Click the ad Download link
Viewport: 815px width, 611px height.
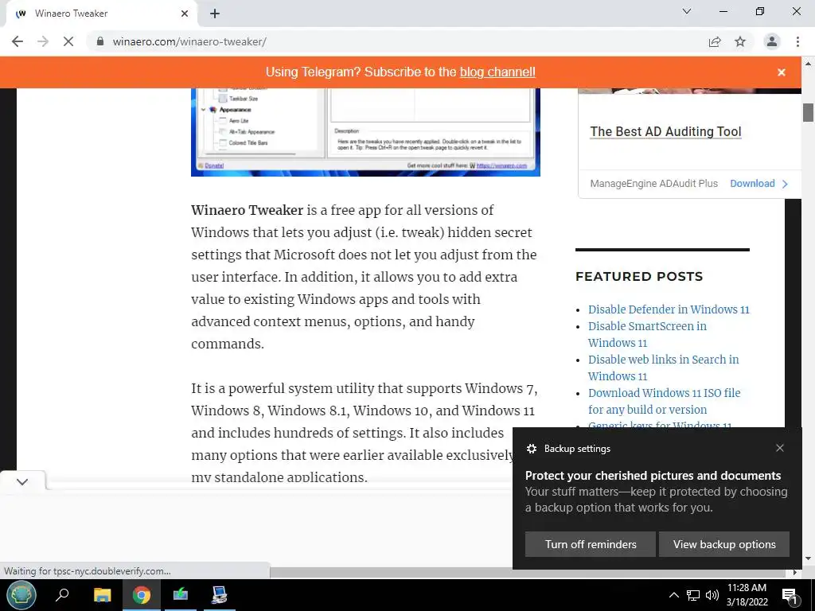(758, 184)
